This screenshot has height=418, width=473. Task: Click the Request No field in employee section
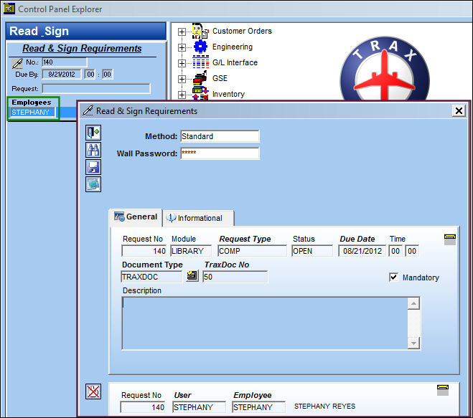tap(143, 407)
